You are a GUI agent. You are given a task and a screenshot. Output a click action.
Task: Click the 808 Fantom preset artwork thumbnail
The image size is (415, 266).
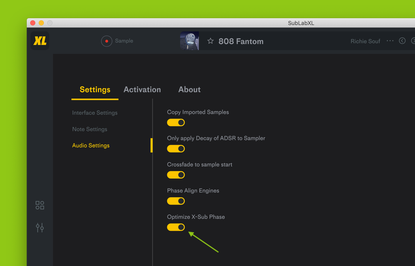190,41
